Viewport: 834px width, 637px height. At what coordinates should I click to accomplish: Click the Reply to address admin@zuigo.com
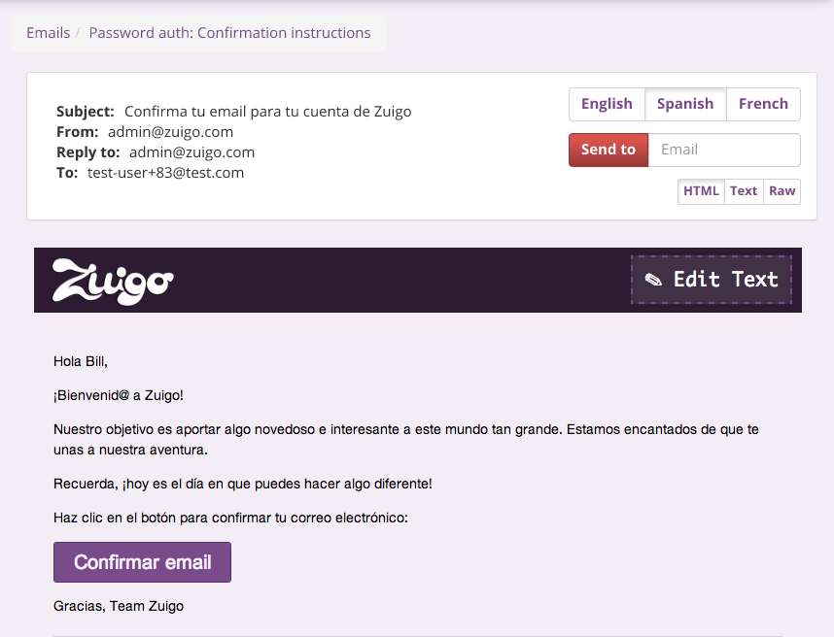tap(191, 152)
